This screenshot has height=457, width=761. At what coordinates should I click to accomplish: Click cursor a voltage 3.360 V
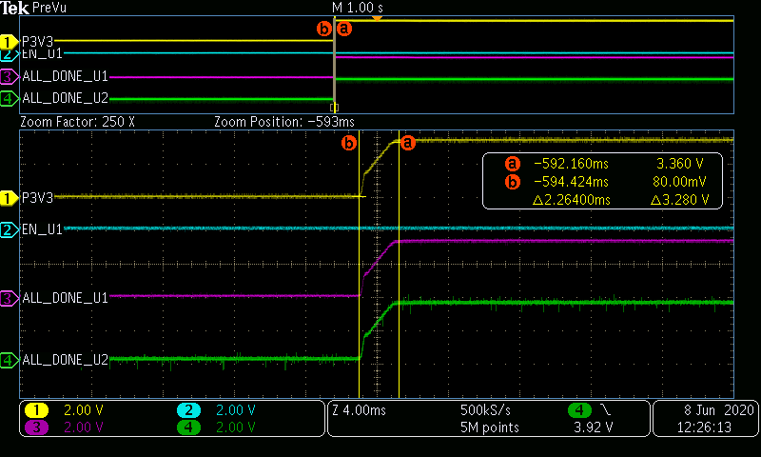click(680, 164)
